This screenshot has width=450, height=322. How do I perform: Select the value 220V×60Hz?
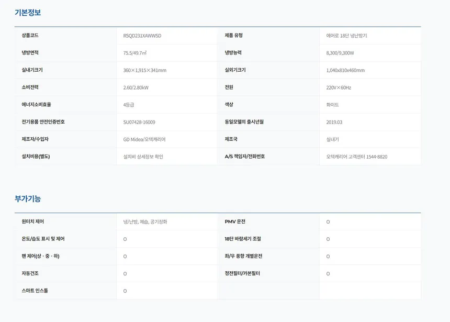point(339,87)
